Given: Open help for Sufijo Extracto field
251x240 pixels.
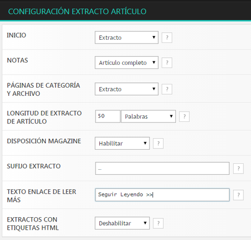Looking at the screenshot, I should [238, 169].
